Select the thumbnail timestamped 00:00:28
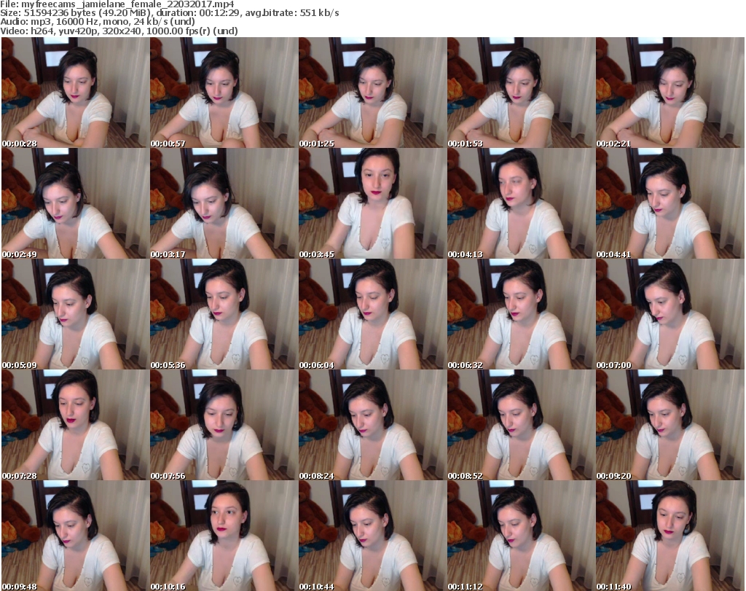This screenshot has height=591, width=746. point(75,93)
